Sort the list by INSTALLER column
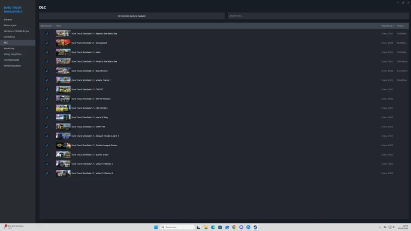411x231 pixels. click(x=46, y=26)
